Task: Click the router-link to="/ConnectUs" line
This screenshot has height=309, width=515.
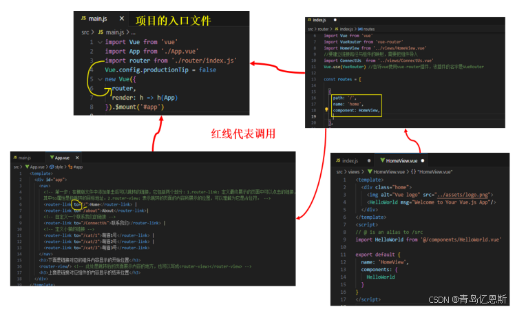Action: 105,223
